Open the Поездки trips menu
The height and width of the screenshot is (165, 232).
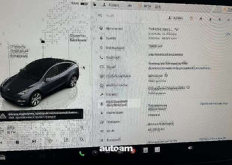tap(110, 122)
